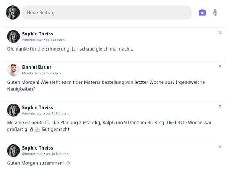The width and height of the screenshot is (232, 173).
Task: Click Sophie Theiss name on the 16-minute-old post
Action: (x=38, y=148)
